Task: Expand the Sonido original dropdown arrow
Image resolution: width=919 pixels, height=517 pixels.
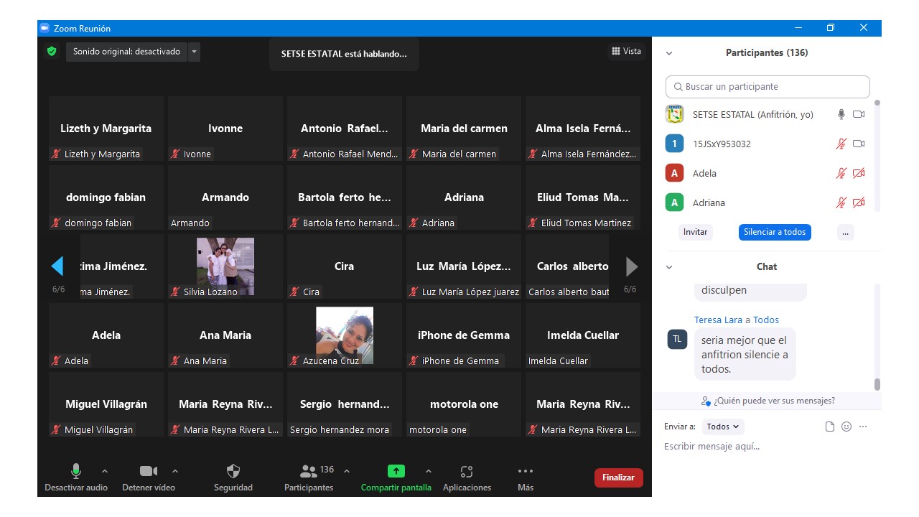Action: pos(195,52)
